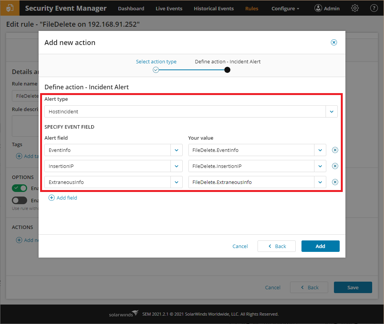Open the ExtraneousInfo alert field dropdown
Viewport: 384px width, 324px height.
point(176,182)
